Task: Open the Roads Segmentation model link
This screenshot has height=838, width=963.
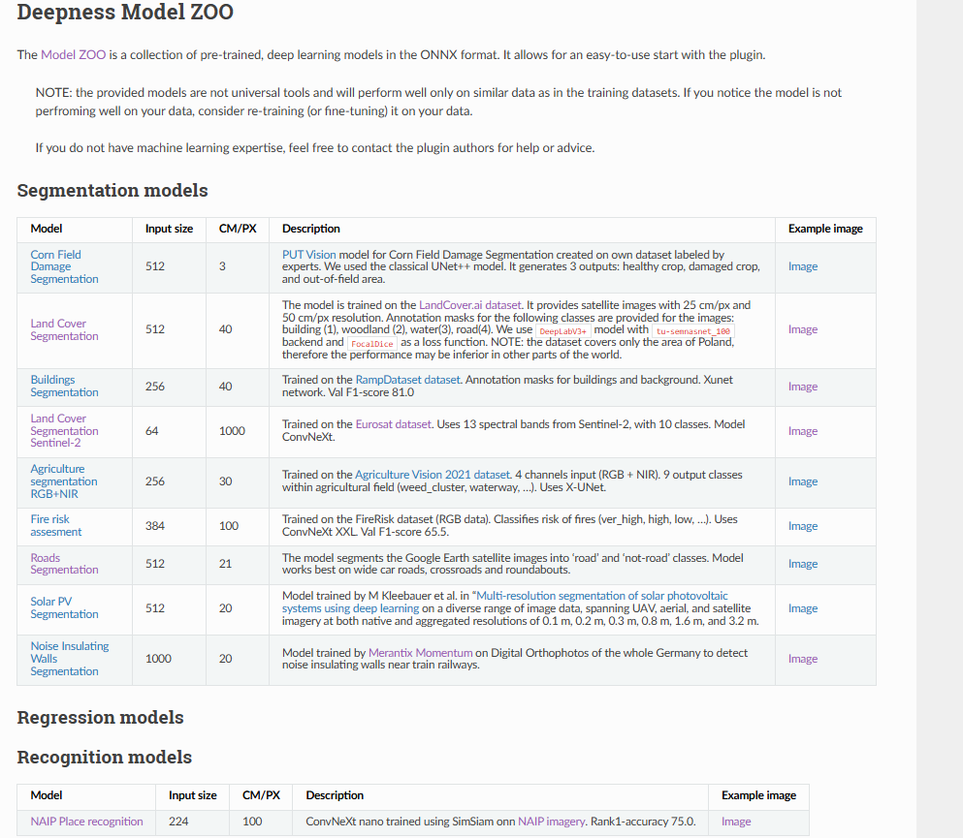Action: pyautogui.click(x=64, y=563)
